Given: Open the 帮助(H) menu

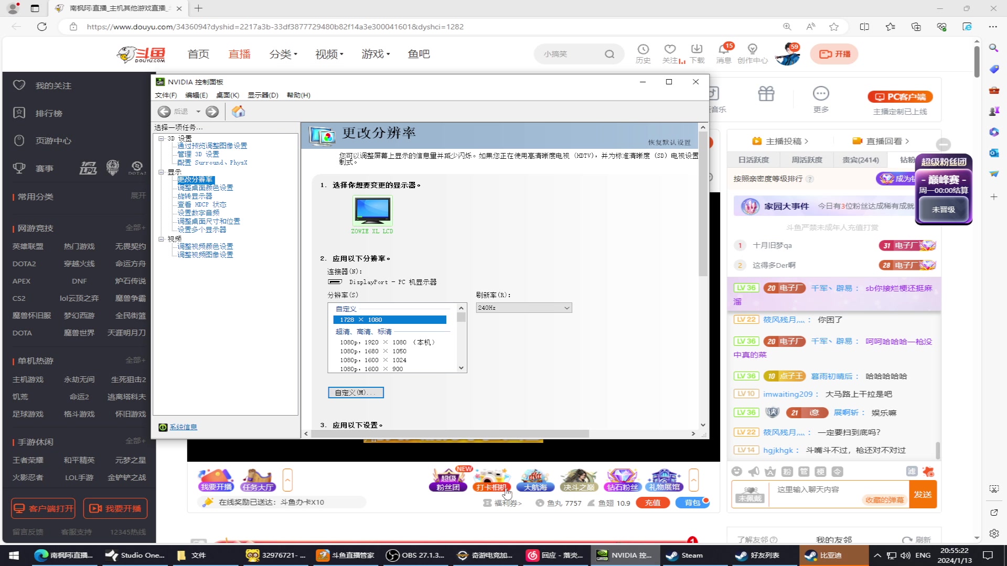Looking at the screenshot, I should click(298, 95).
